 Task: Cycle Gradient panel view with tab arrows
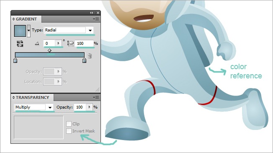(13, 19)
